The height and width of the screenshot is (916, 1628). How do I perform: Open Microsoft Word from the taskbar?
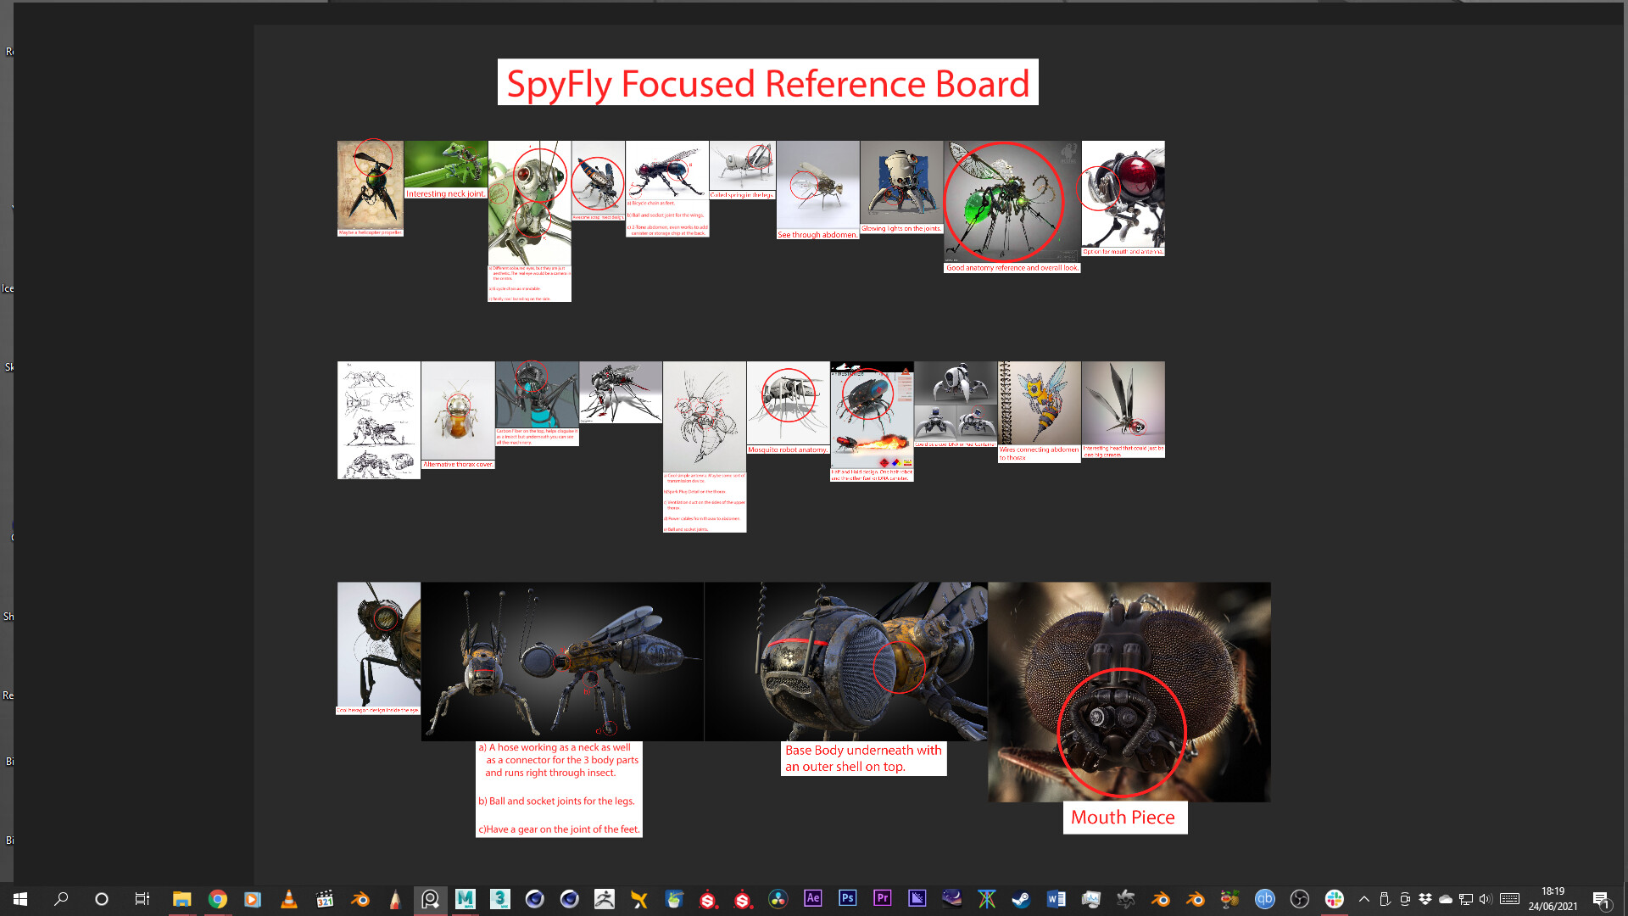coord(1057,901)
